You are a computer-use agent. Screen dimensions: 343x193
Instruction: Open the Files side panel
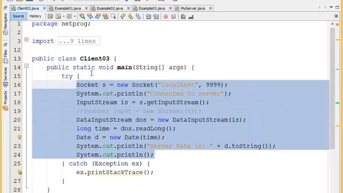[x=5, y=56]
